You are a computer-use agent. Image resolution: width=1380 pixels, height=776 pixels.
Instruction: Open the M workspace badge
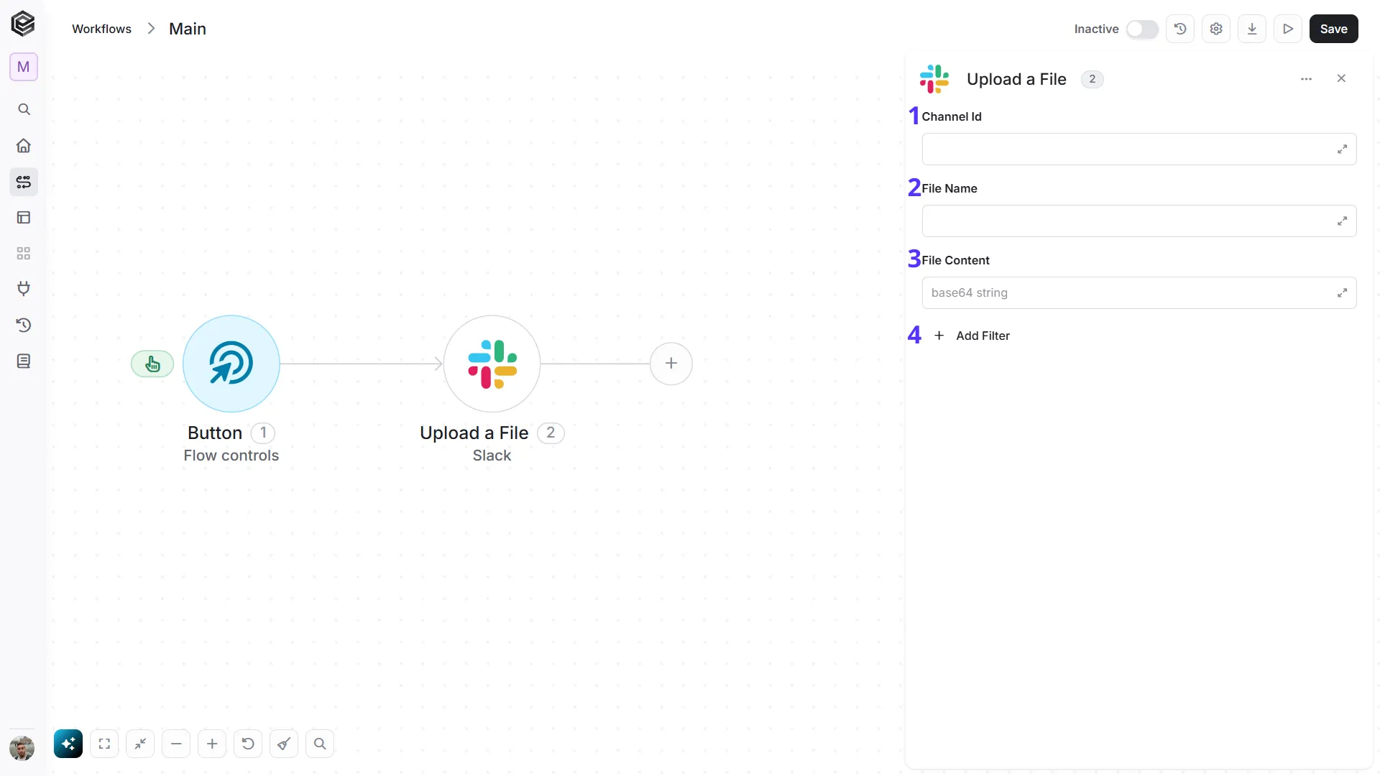[x=24, y=67]
